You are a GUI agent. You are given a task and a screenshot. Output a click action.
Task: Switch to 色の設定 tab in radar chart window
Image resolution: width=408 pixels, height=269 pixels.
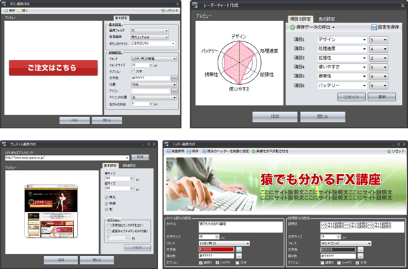(326, 19)
